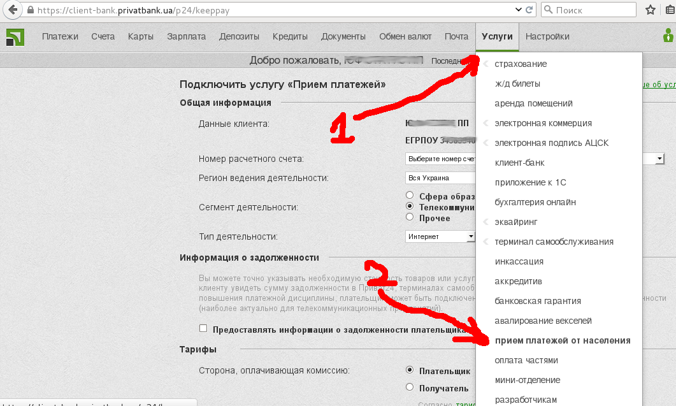Select разработчикам menu entry
Image resolution: width=676 pixels, height=406 pixels.
tap(526, 400)
